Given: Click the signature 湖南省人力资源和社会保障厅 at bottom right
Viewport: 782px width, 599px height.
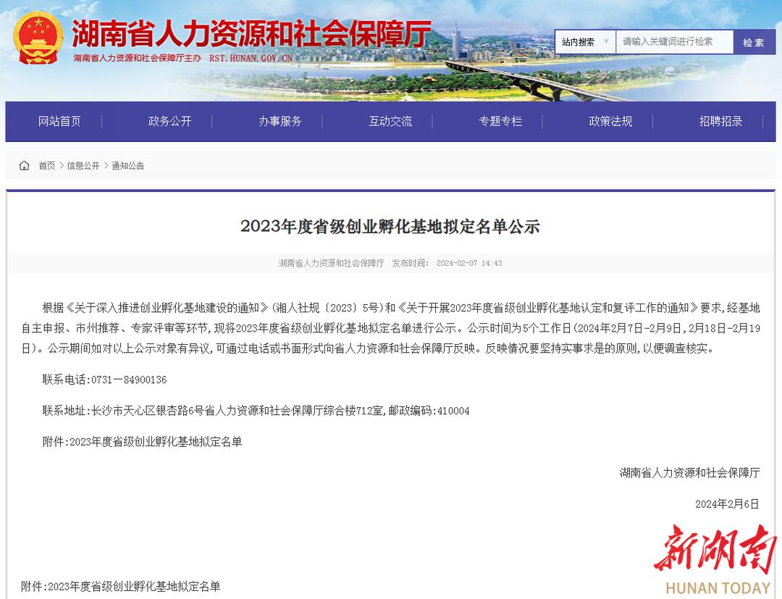Looking at the screenshot, I should 689,473.
